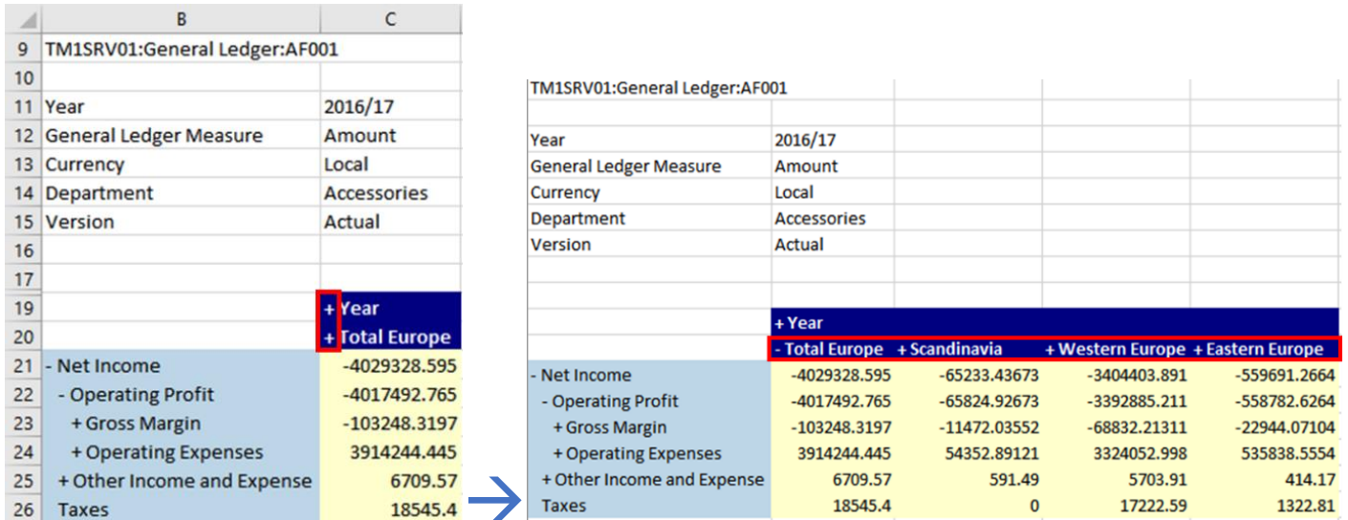Select row 15 header

tap(22, 222)
